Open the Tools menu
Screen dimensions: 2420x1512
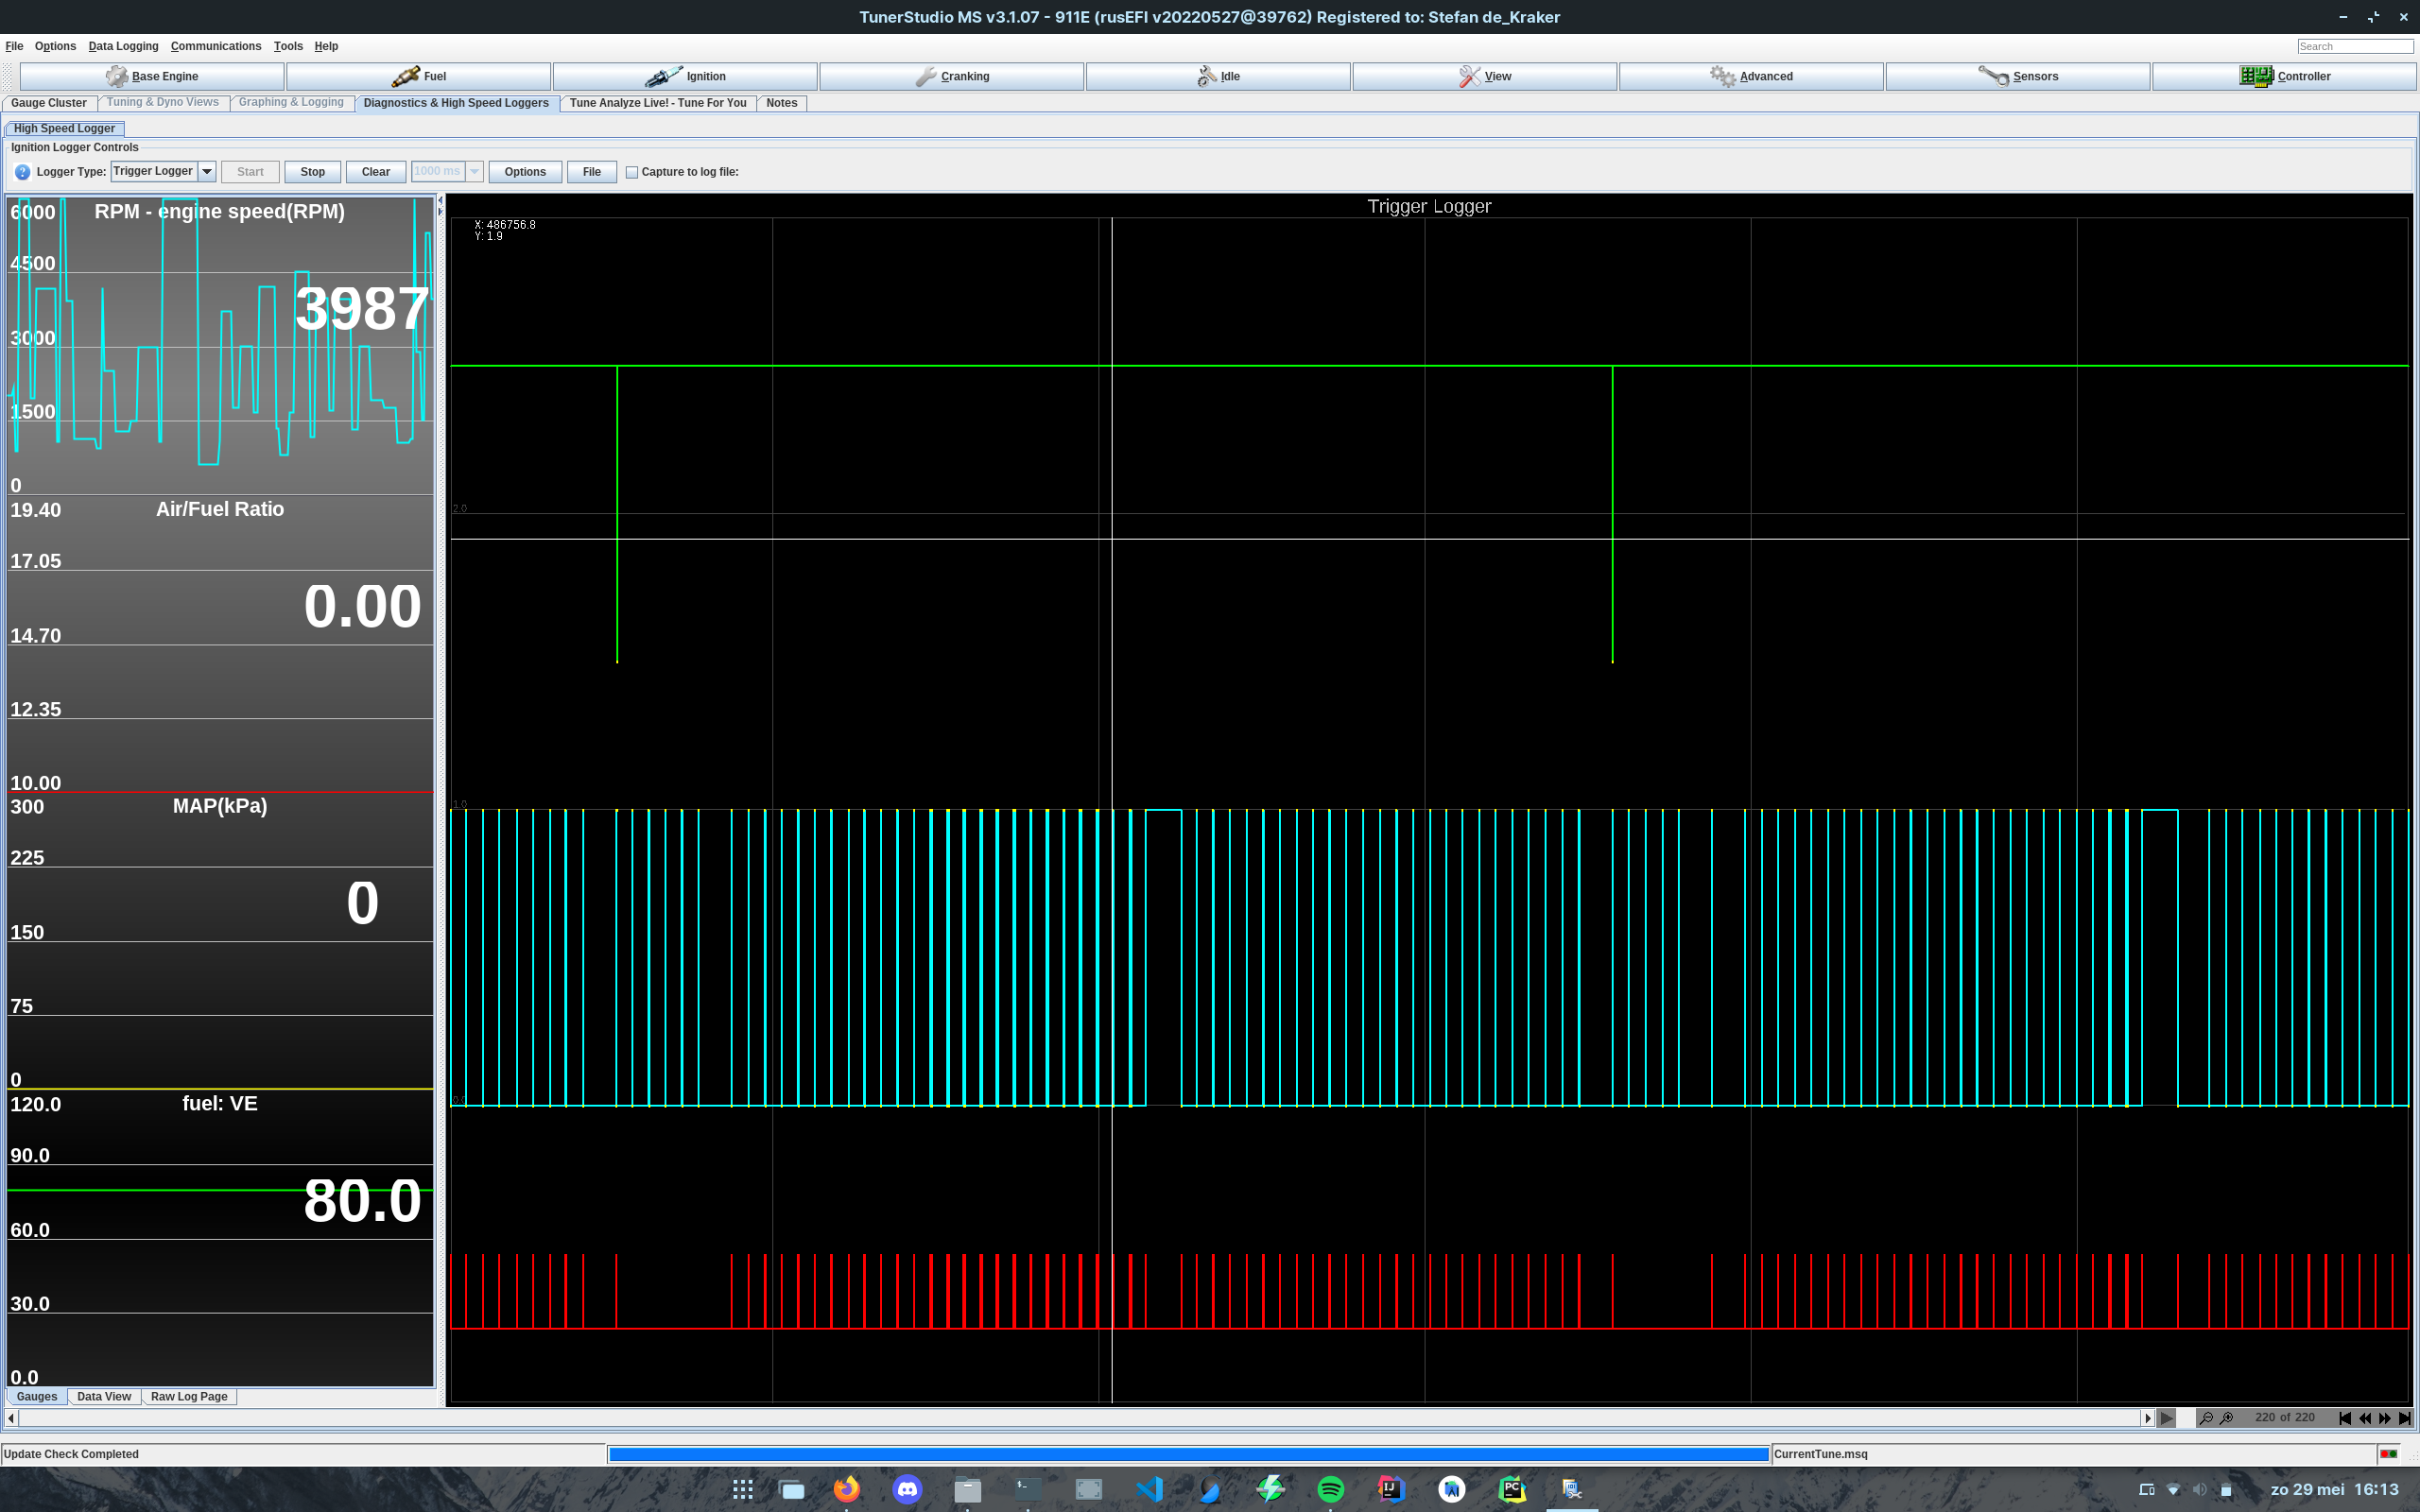tap(288, 46)
